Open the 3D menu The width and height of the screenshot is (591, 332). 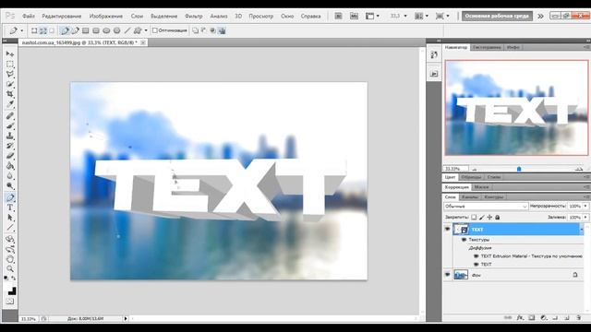[238, 17]
